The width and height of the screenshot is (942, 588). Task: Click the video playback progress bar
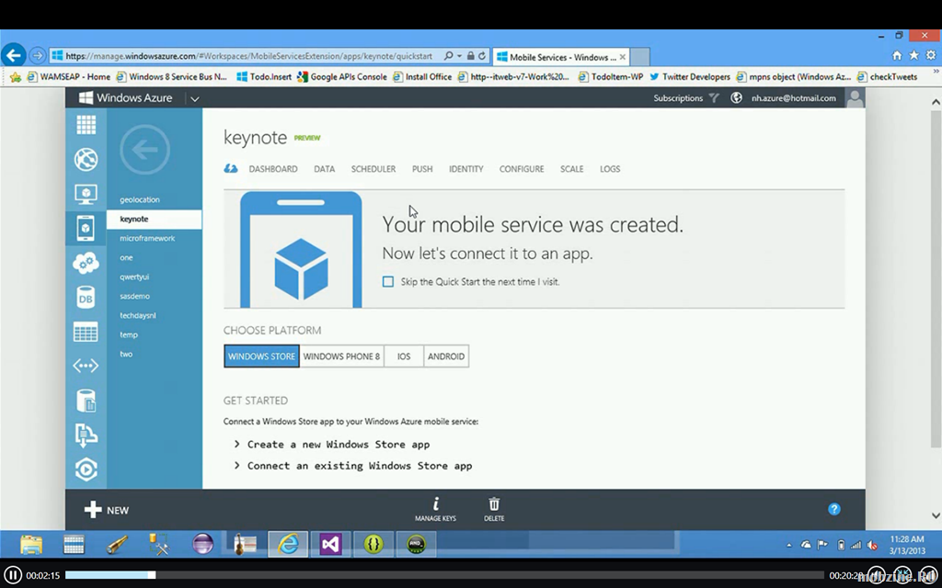pos(442,575)
